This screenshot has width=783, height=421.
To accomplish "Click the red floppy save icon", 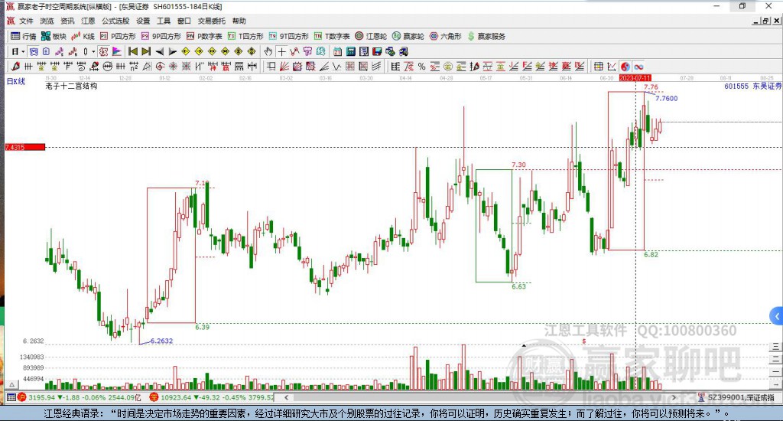I will point(377,51).
